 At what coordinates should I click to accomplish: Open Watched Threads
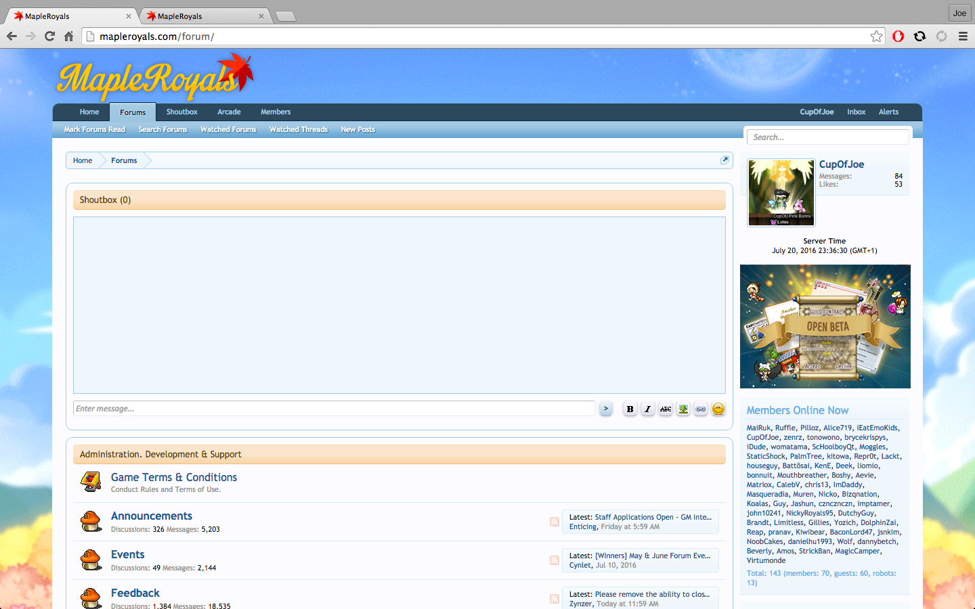point(299,130)
